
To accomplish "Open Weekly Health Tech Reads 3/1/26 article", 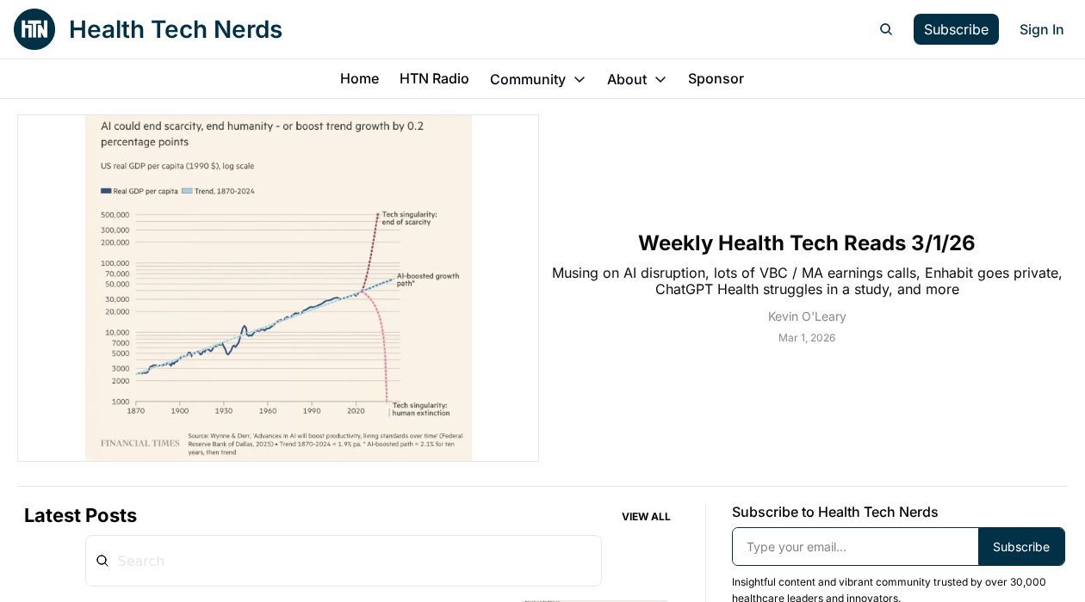I will pos(806,243).
